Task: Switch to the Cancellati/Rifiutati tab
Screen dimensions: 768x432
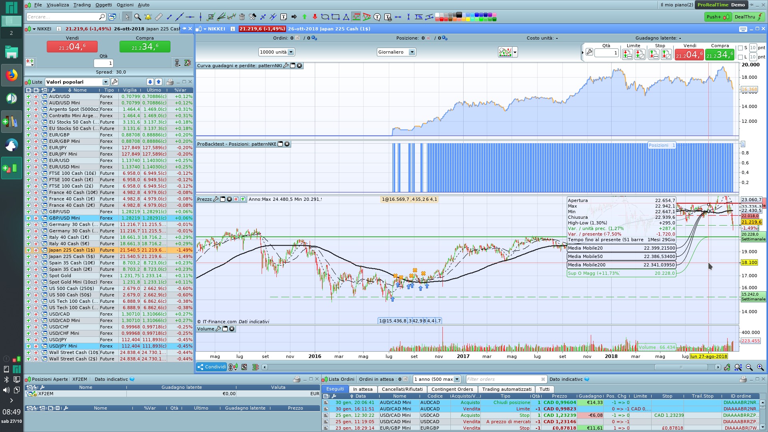Action: 402,389
